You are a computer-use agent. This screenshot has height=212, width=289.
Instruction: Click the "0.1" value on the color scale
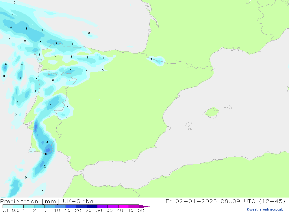5,210
